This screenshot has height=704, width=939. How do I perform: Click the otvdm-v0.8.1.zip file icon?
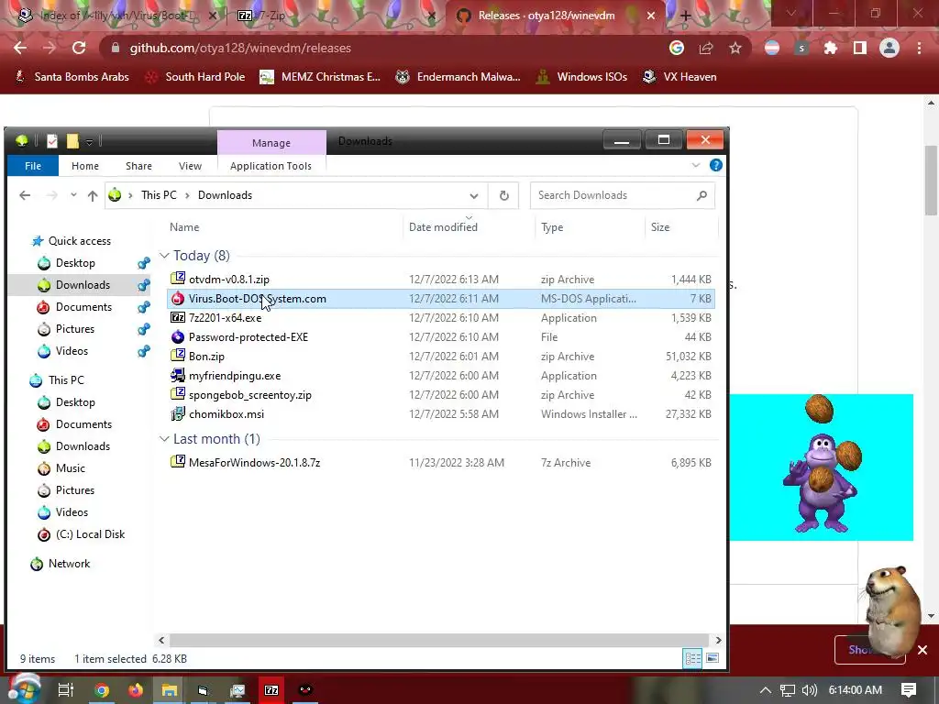178,279
